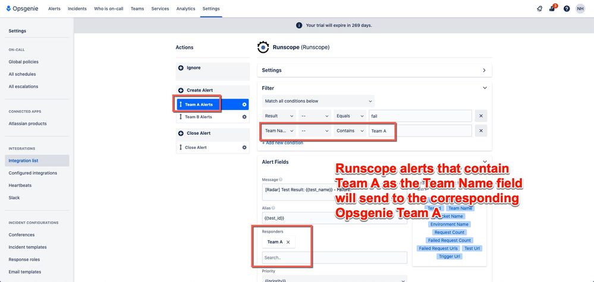Viewport: 594px width, 282px height.
Task: Select the Close Alert action row
Action: (213, 147)
